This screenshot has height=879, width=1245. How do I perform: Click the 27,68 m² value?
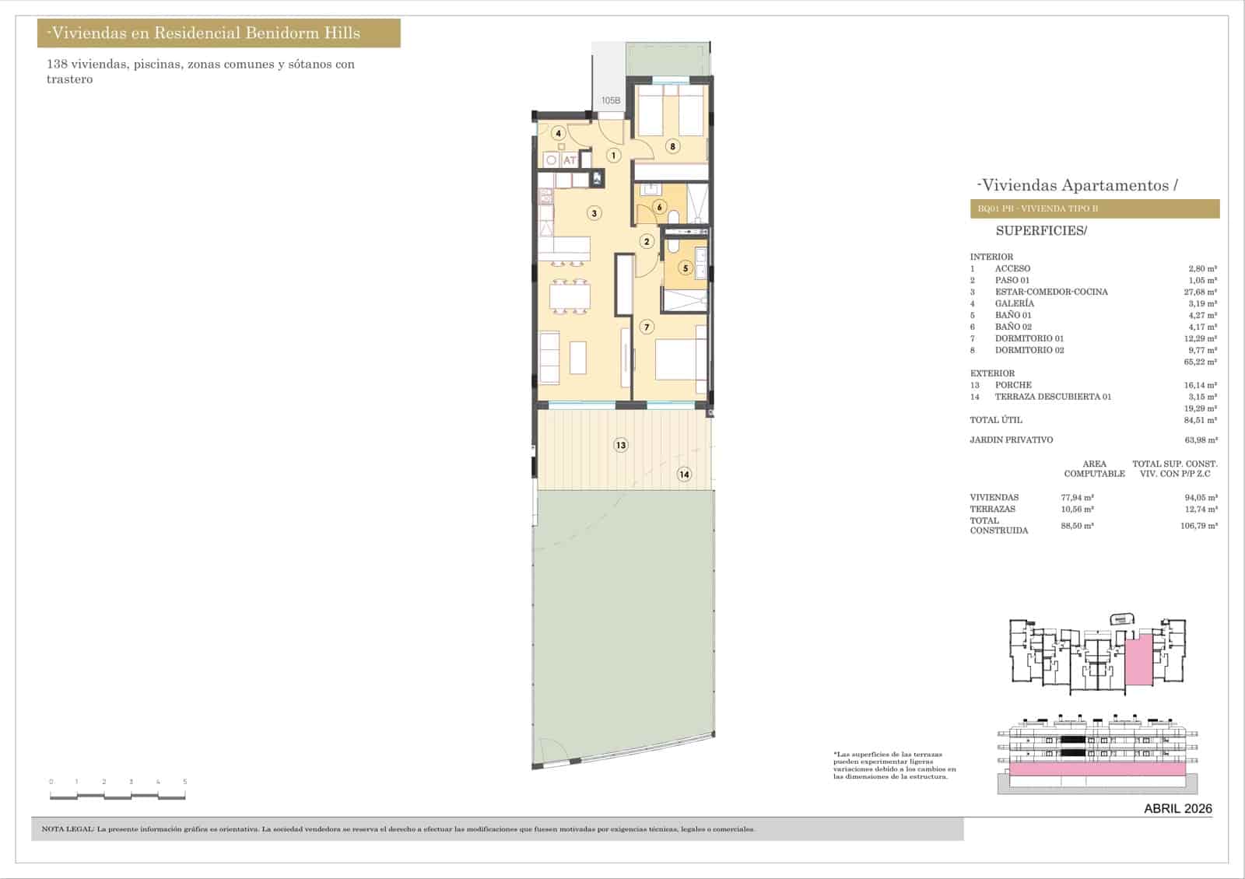tap(1201, 292)
